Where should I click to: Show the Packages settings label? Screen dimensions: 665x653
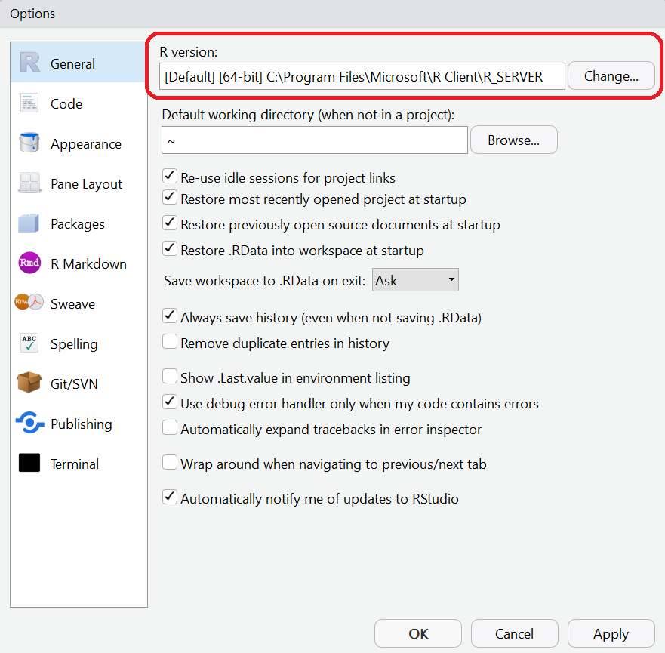coord(77,224)
